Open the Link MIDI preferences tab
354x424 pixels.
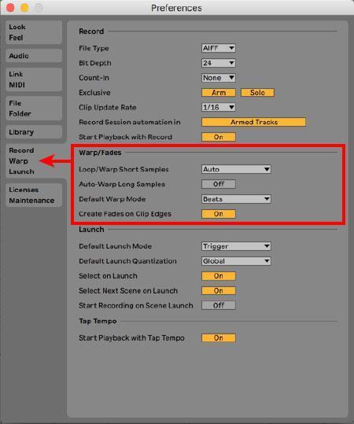pyautogui.click(x=34, y=79)
